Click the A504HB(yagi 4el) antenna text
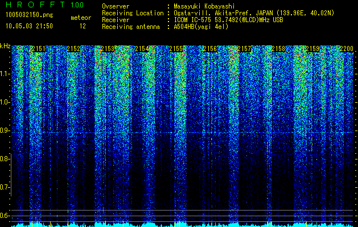This screenshot has height=227, width=358. pyautogui.click(x=201, y=27)
